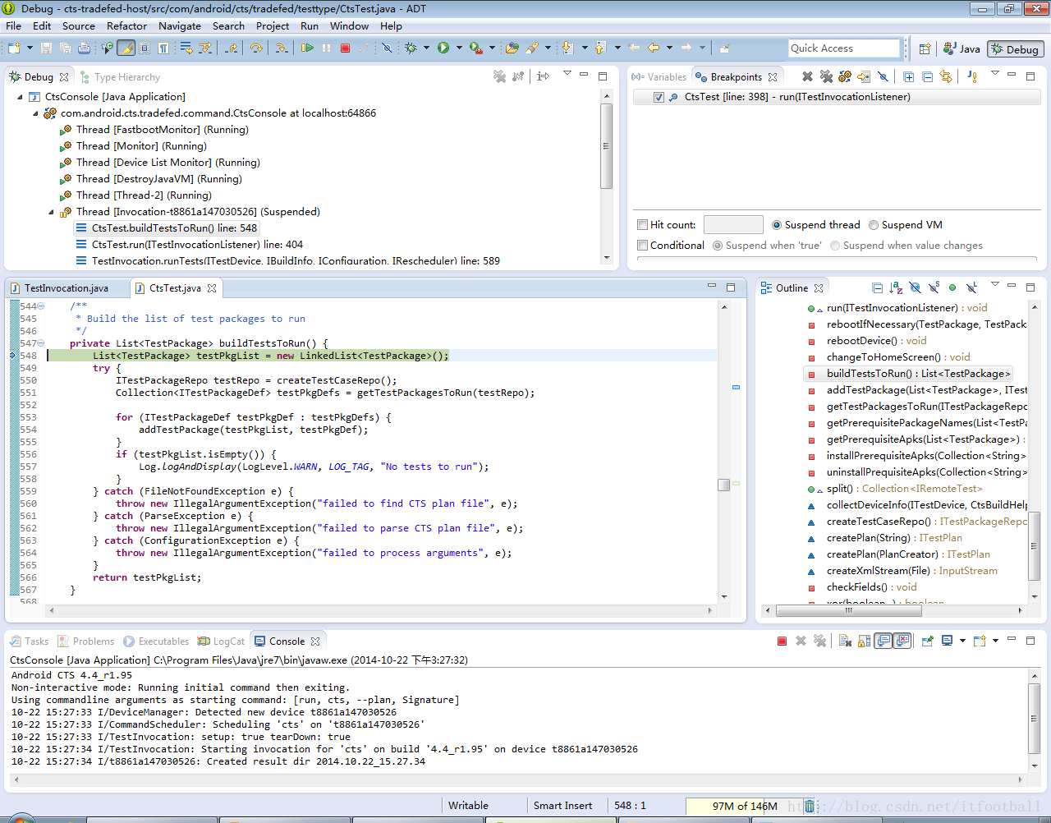This screenshot has height=823, width=1051.
Task: Select the Suspend VM radio button
Action: [x=874, y=225]
